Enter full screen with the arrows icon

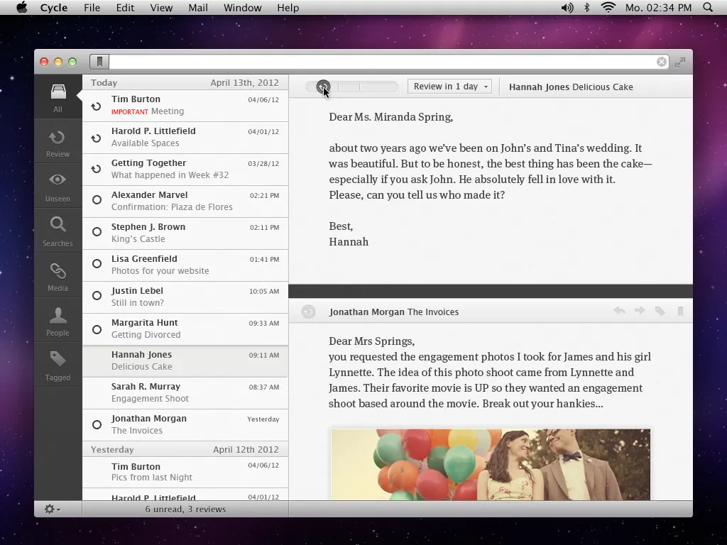[680, 62]
